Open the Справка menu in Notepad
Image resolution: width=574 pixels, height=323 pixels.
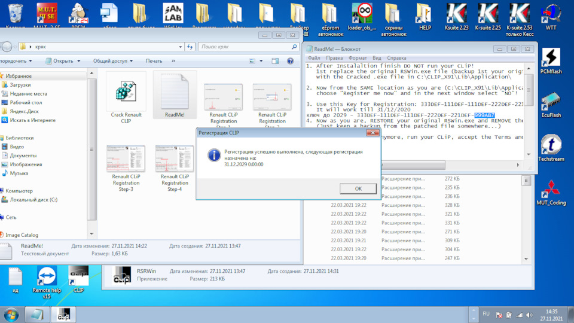click(397, 58)
